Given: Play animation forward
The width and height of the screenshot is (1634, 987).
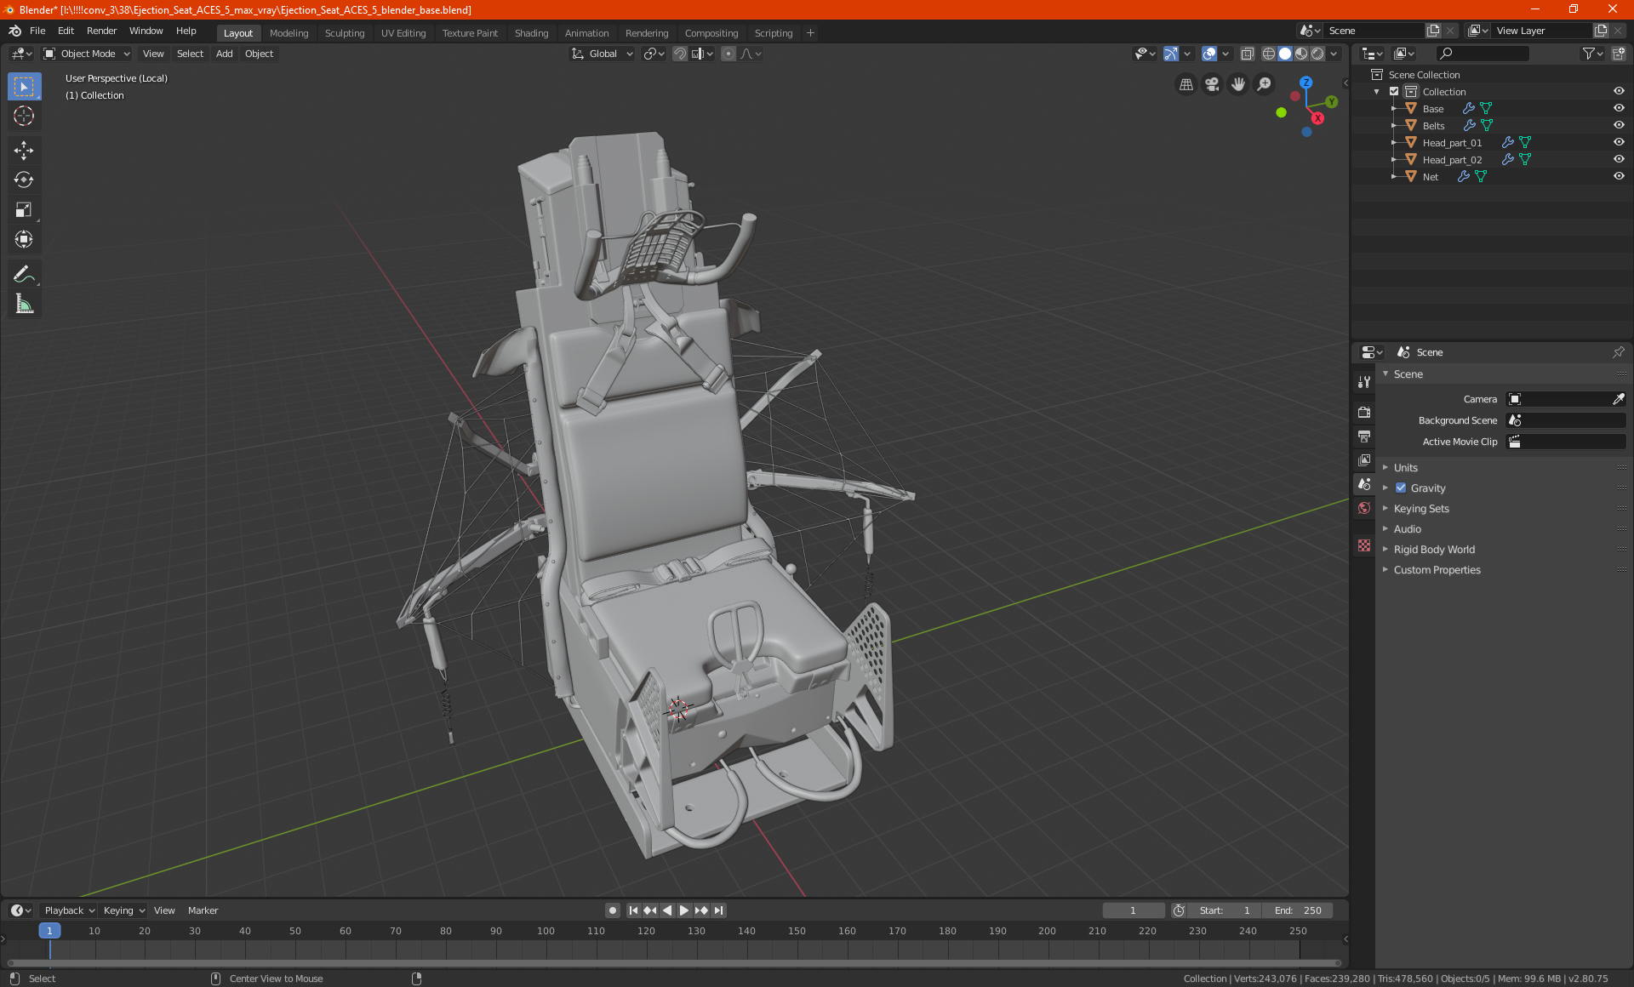Looking at the screenshot, I should pyautogui.click(x=684, y=910).
